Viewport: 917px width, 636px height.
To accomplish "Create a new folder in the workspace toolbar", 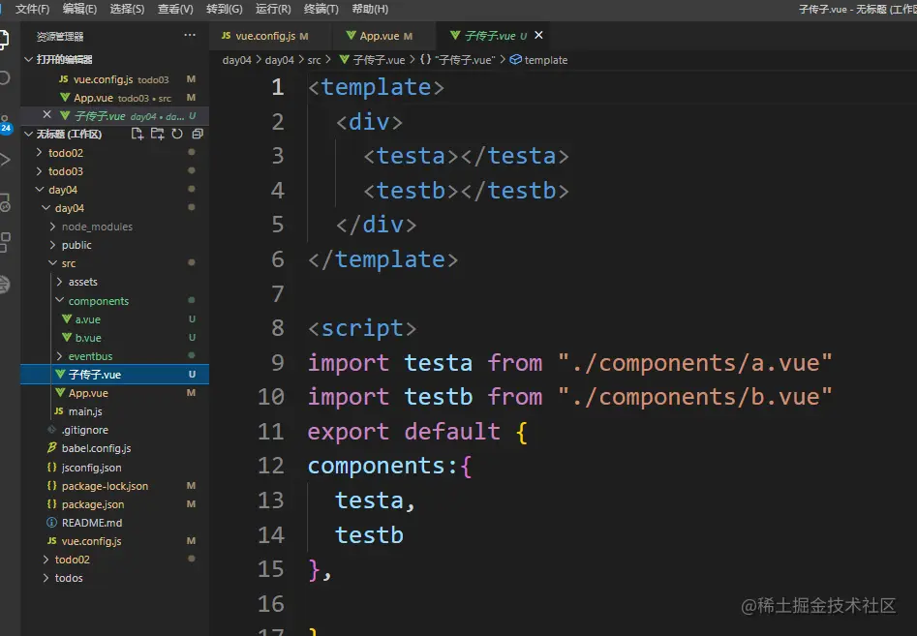I will click(x=157, y=134).
